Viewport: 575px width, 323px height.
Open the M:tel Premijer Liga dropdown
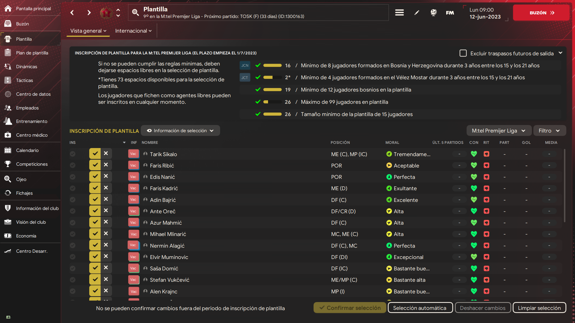click(x=499, y=131)
